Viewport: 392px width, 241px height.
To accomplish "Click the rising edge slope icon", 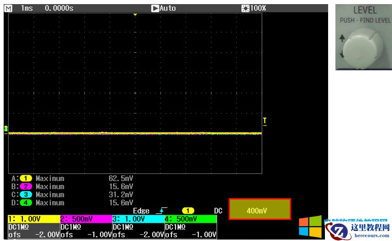I will [x=161, y=211].
